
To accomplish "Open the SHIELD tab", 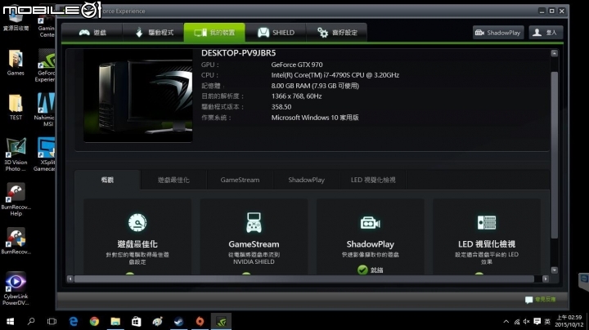I will 276,33.
